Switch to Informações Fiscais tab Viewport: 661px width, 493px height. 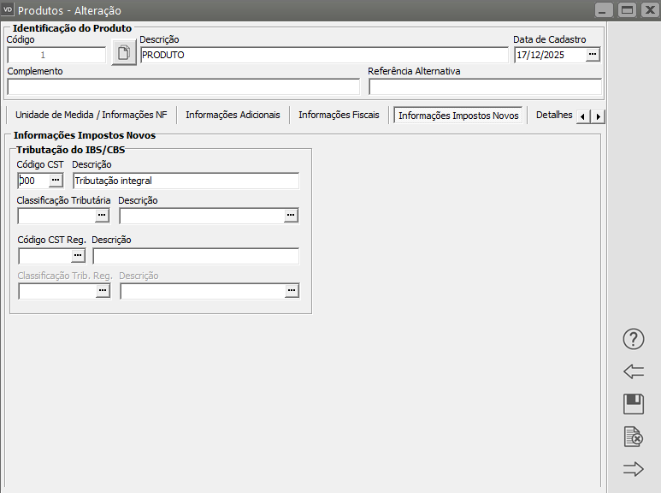339,116
